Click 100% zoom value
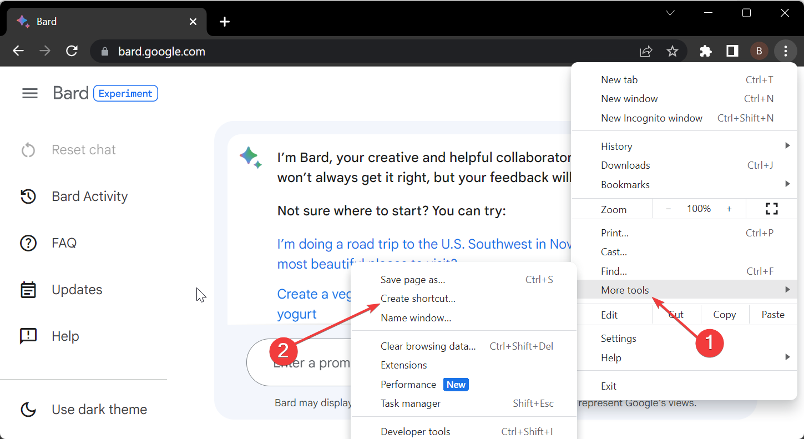The height and width of the screenshot is (439, 804). 699,209
